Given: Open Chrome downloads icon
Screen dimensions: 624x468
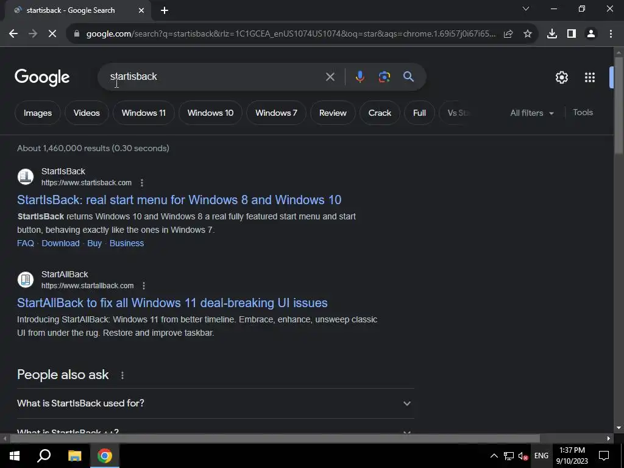Looking at the screenshot, I should click(x=552, y=34).
